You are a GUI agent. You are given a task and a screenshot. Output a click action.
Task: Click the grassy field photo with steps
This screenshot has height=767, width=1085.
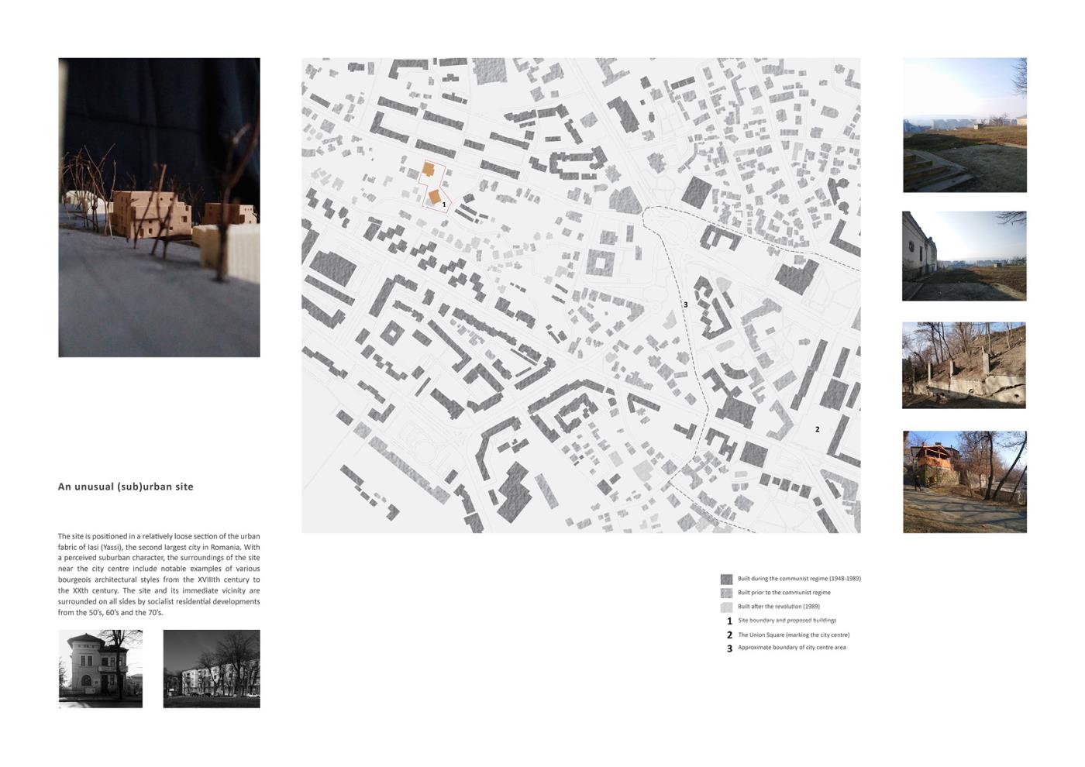point(964,125)
